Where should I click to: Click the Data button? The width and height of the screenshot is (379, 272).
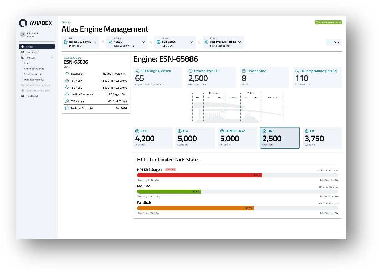334,42
